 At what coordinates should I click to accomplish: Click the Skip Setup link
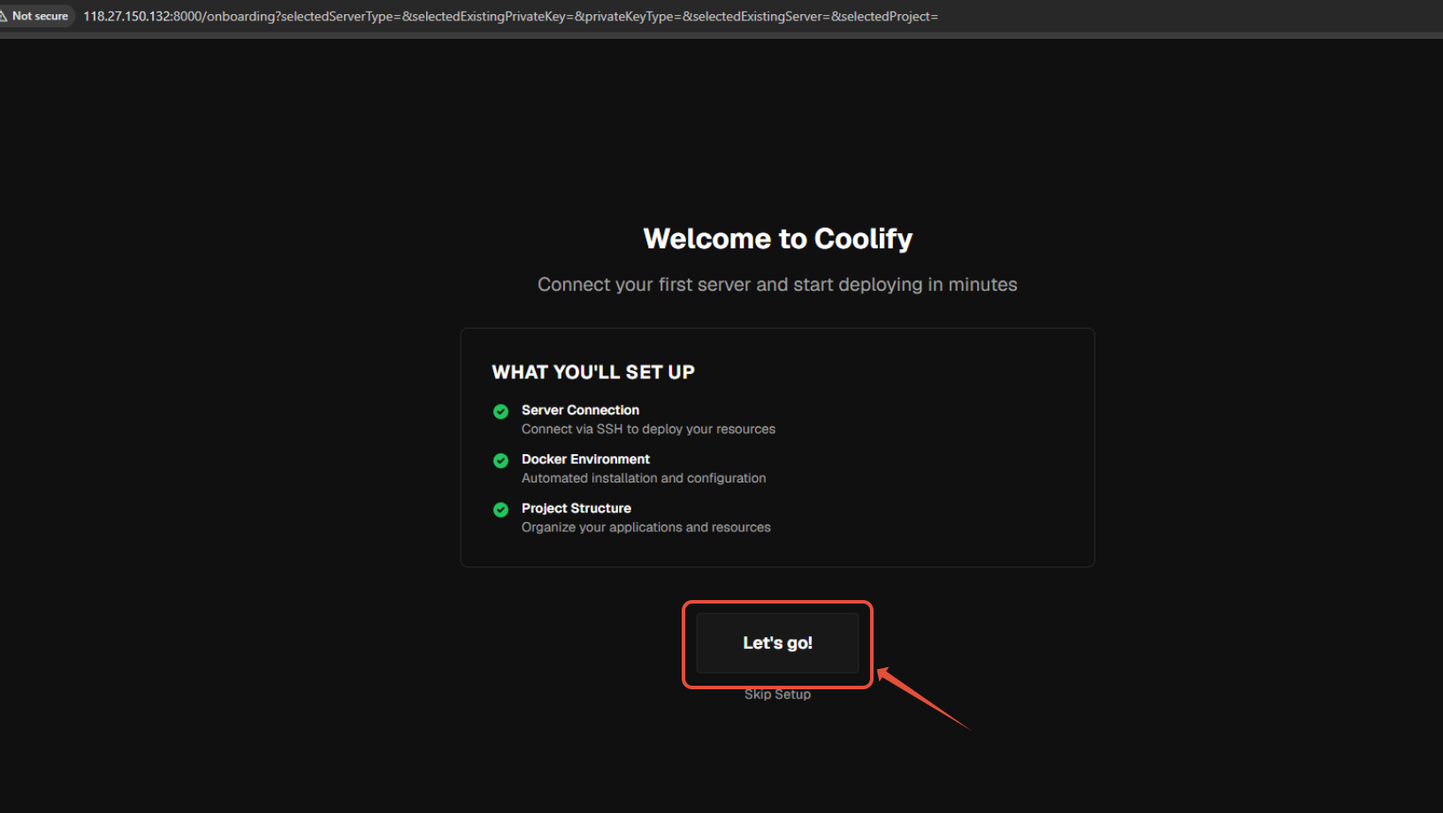point(777,695)
